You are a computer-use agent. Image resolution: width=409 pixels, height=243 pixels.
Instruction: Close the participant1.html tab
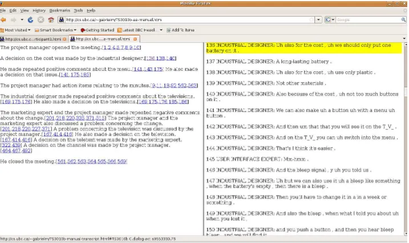pos(64,39)
